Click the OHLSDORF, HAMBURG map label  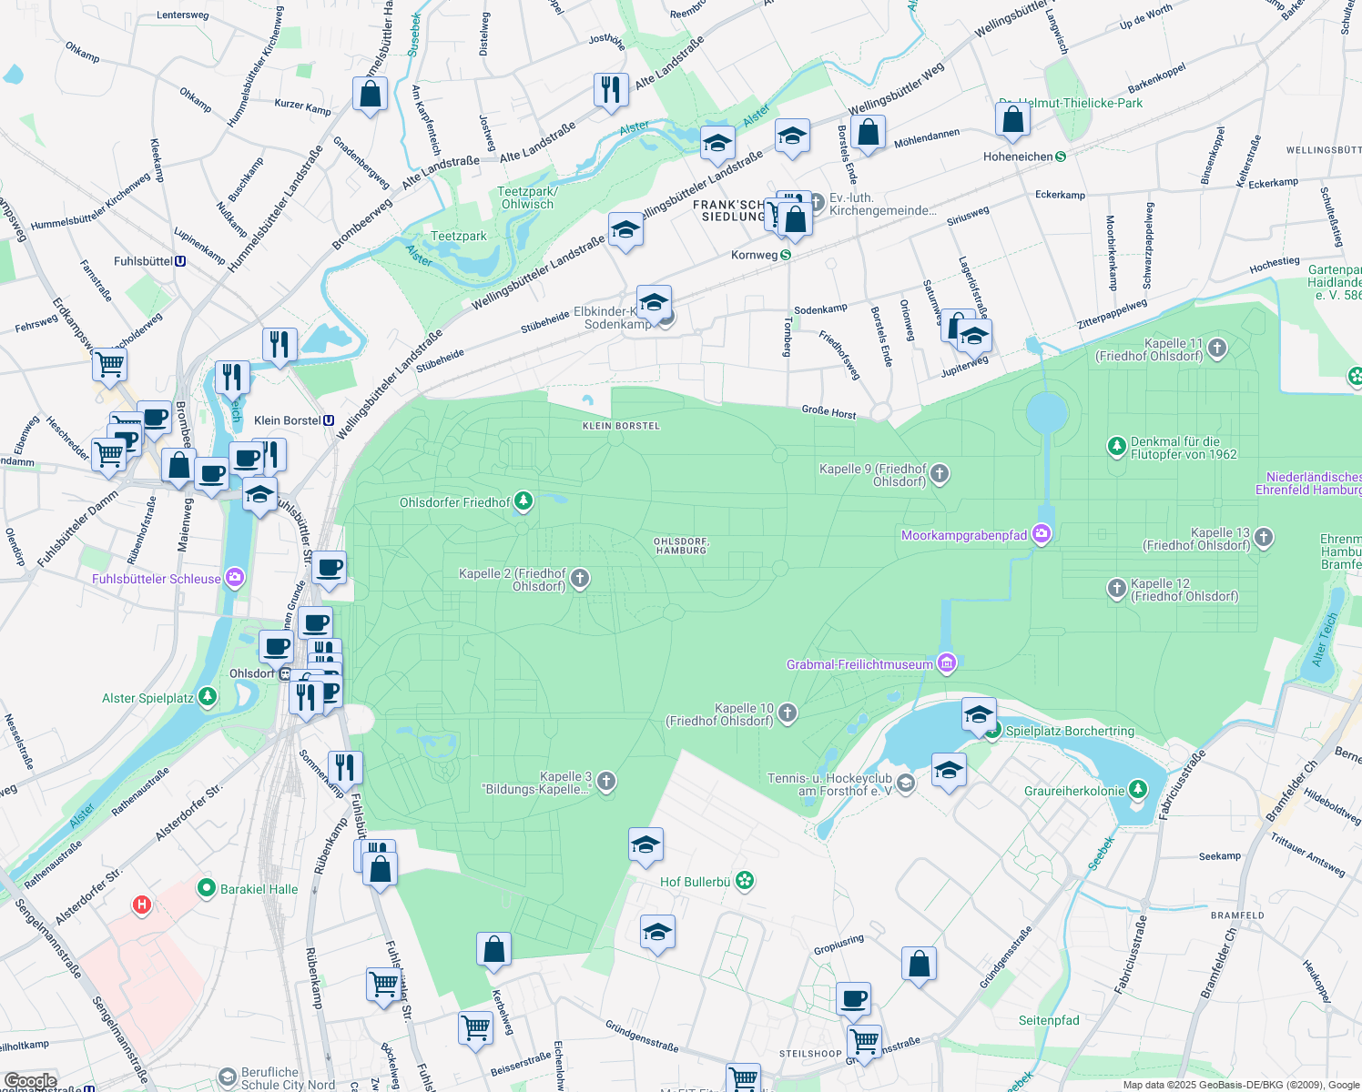(x=681, y=544)
